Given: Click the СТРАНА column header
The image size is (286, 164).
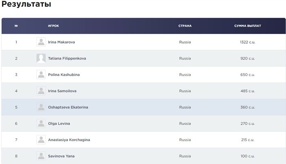Looking at the screenshot, I should [x=185, y=26].
